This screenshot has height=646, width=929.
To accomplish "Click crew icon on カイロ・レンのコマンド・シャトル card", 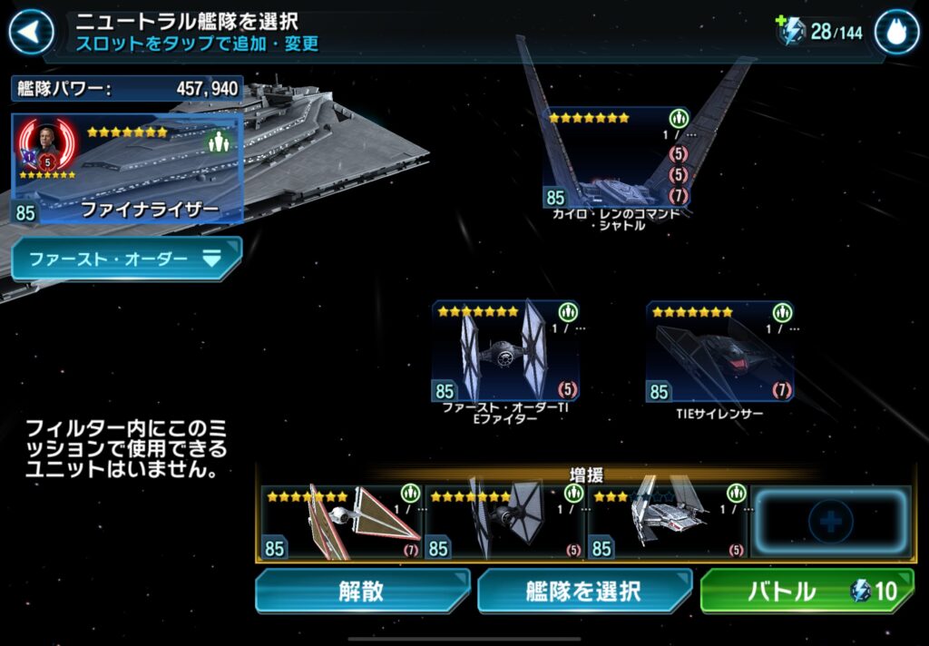I will pyautogui.click(x=679, y=119).
